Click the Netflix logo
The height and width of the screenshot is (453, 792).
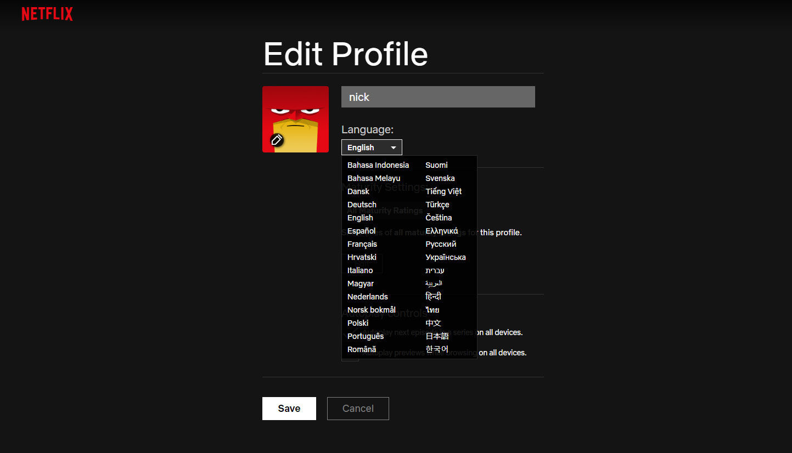[x=47, y=13]
